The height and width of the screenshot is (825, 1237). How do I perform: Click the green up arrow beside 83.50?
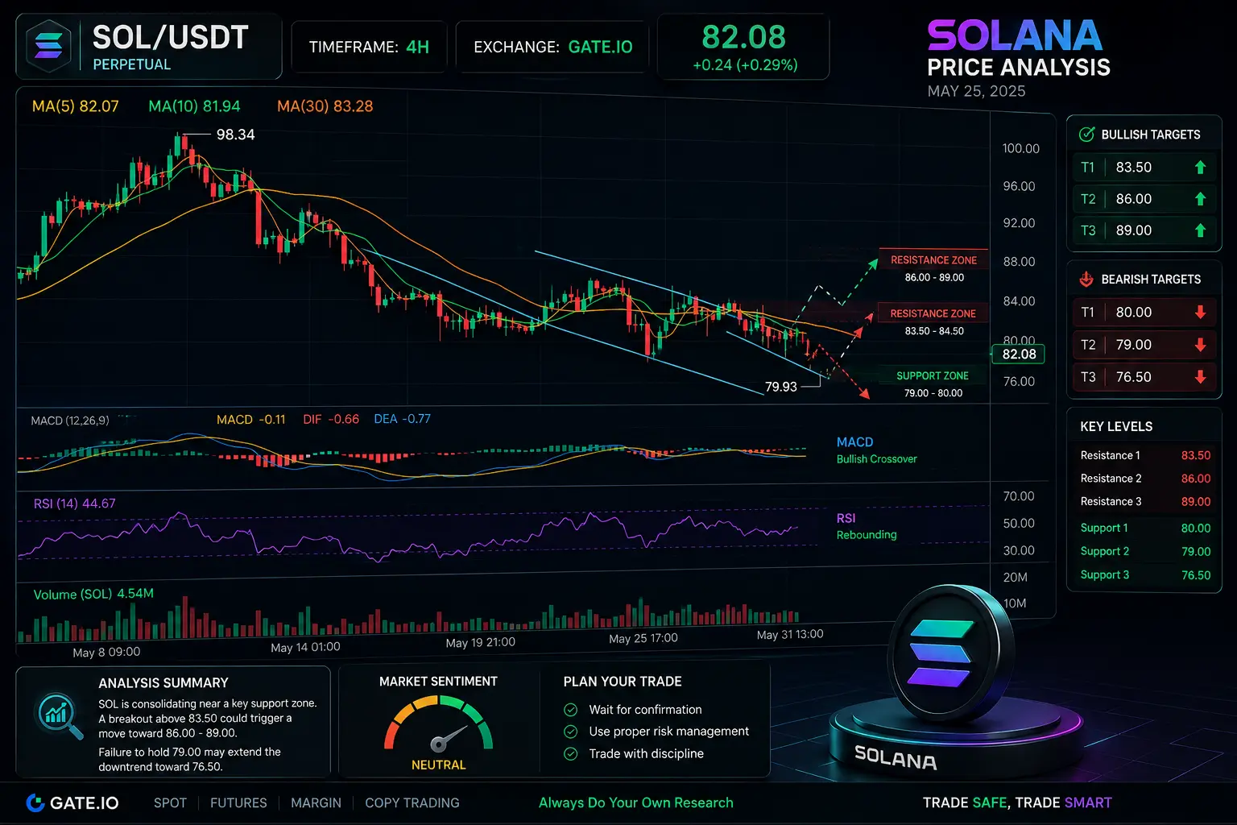1200,167
